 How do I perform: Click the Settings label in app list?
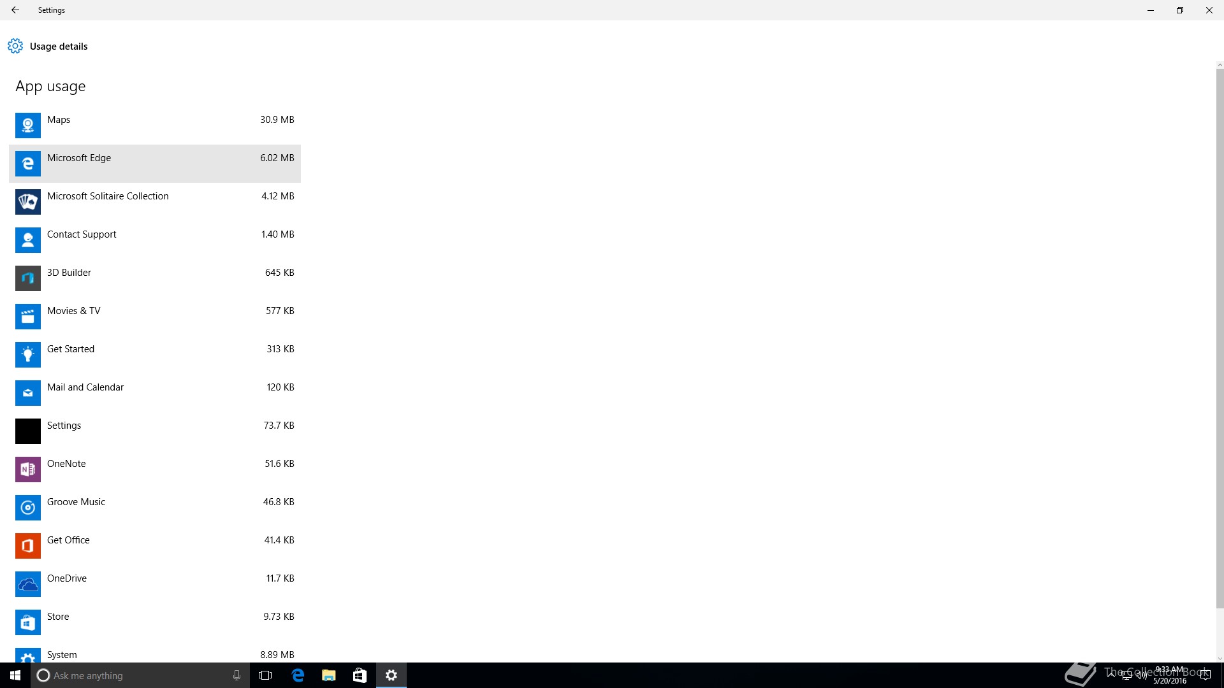coord(64,426)
